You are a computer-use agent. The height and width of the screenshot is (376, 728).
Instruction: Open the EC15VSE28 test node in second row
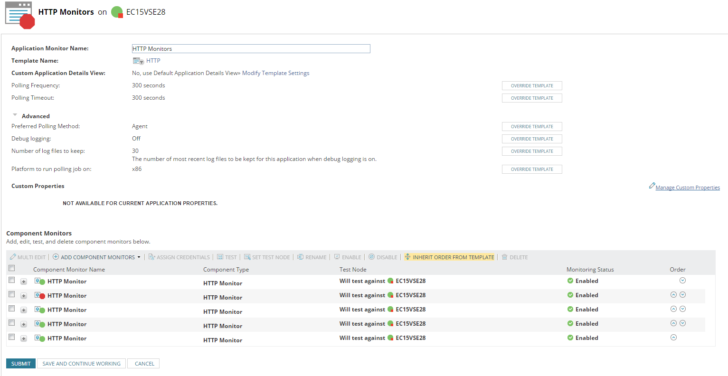pos(411,295)
